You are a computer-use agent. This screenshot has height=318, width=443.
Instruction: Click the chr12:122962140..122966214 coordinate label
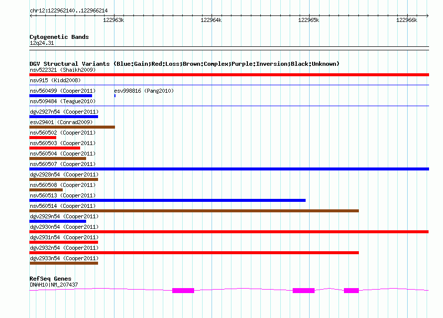point(69,10)
